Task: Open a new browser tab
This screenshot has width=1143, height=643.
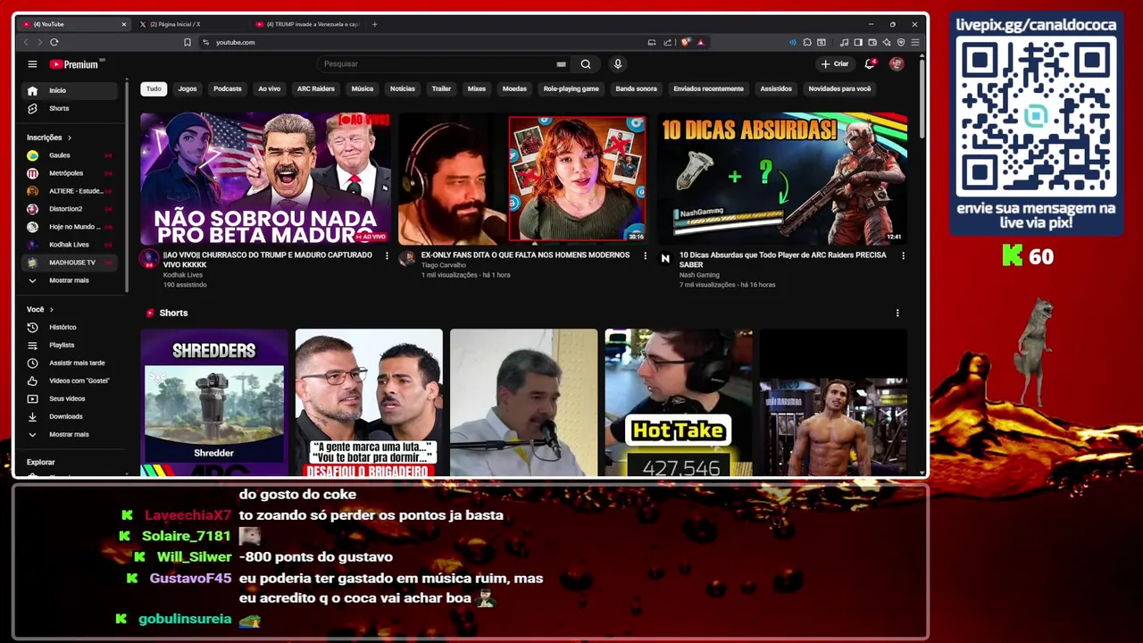Action: [374, 24]
